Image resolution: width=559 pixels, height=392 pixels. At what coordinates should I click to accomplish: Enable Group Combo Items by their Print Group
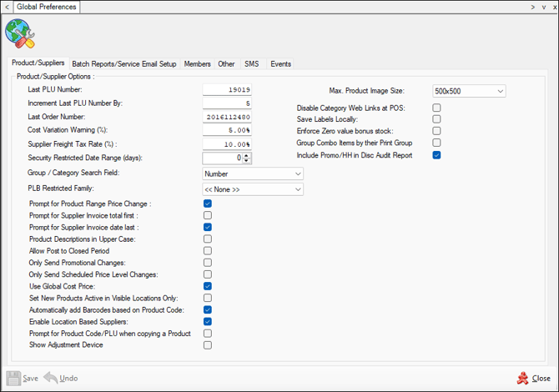tap(436, 143)
